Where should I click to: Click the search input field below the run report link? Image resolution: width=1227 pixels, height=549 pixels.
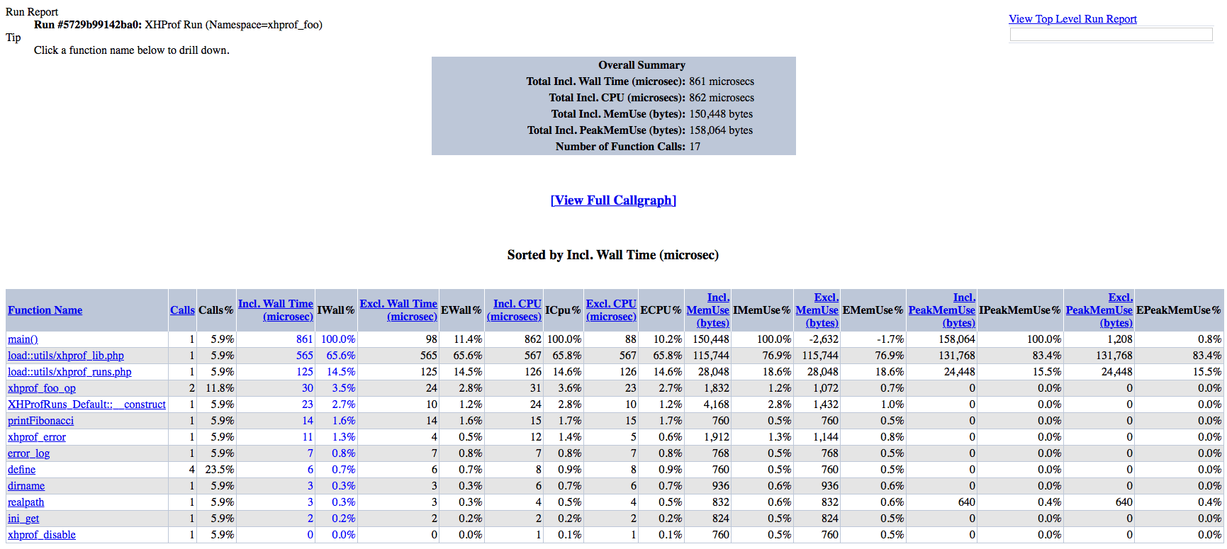[1111, 35]
